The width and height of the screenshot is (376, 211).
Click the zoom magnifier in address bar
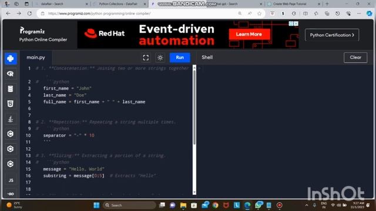(x=240, y=13)
